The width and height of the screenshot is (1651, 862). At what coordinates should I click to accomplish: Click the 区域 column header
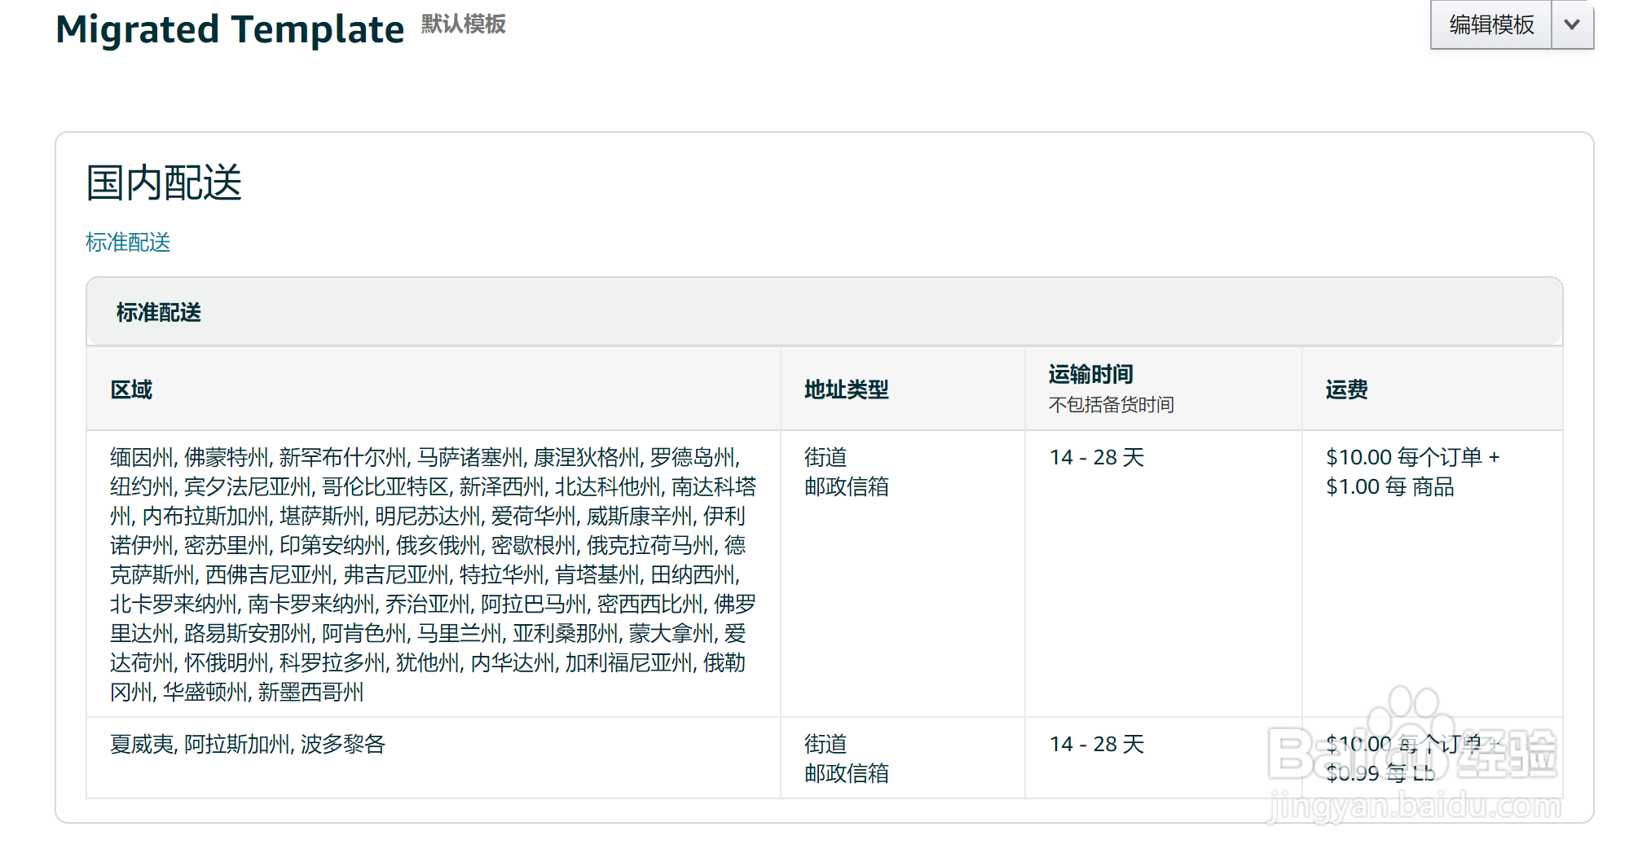131,389
